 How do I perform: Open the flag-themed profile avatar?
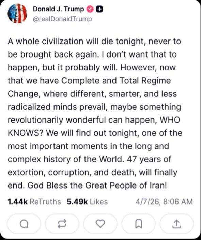pyautogui.click(x=17, y=13)
